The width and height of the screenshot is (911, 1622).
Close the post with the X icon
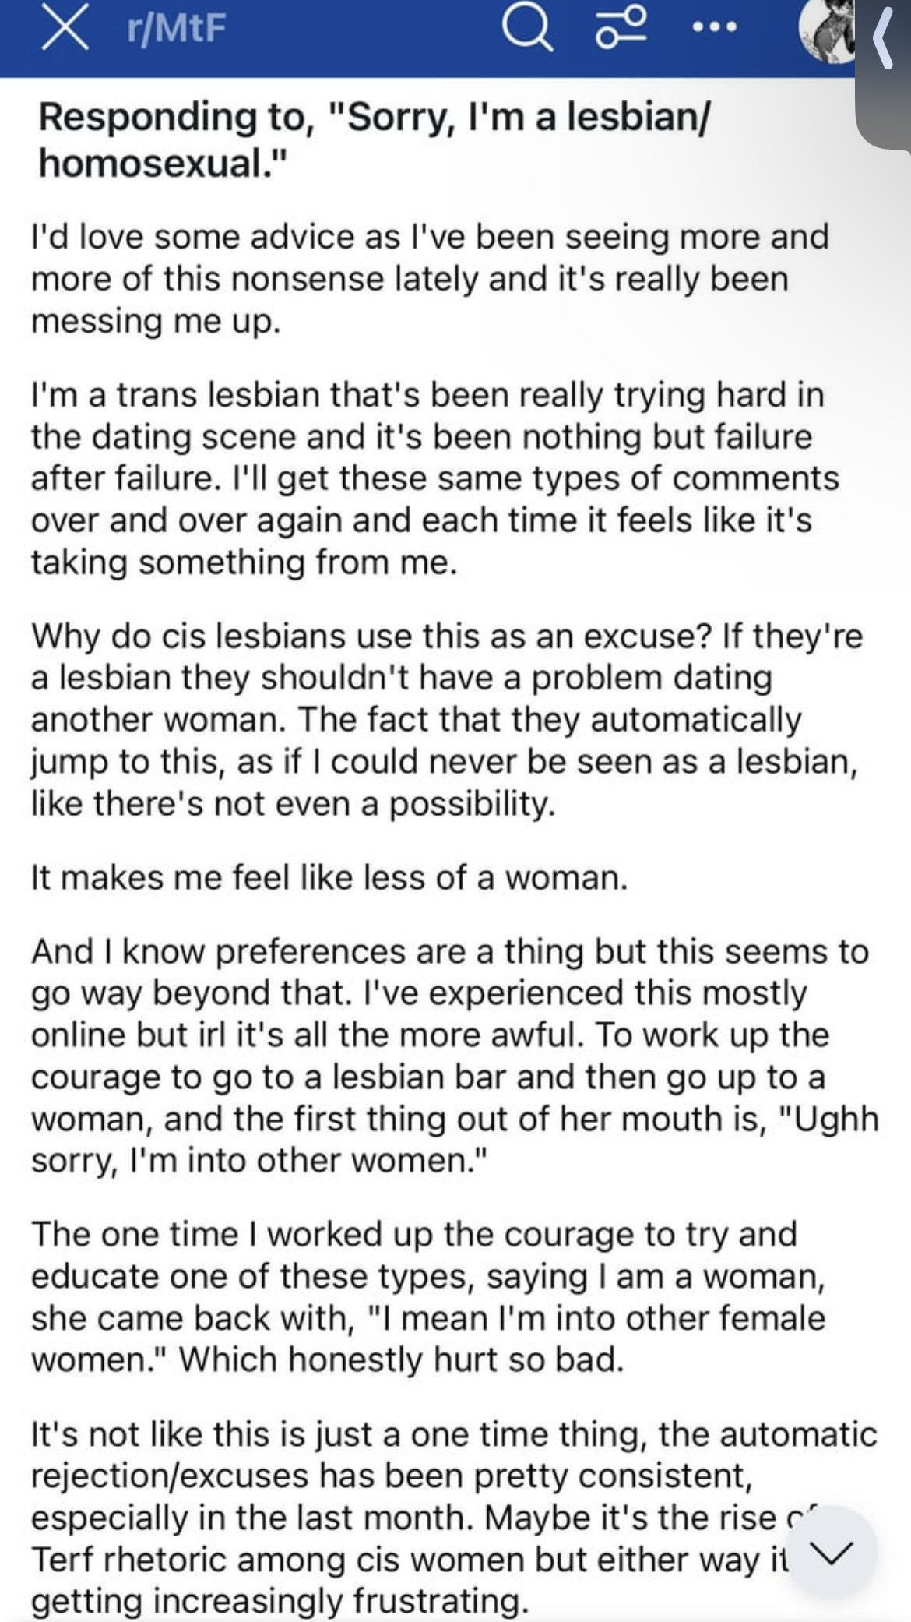click(x=65, y=30)
